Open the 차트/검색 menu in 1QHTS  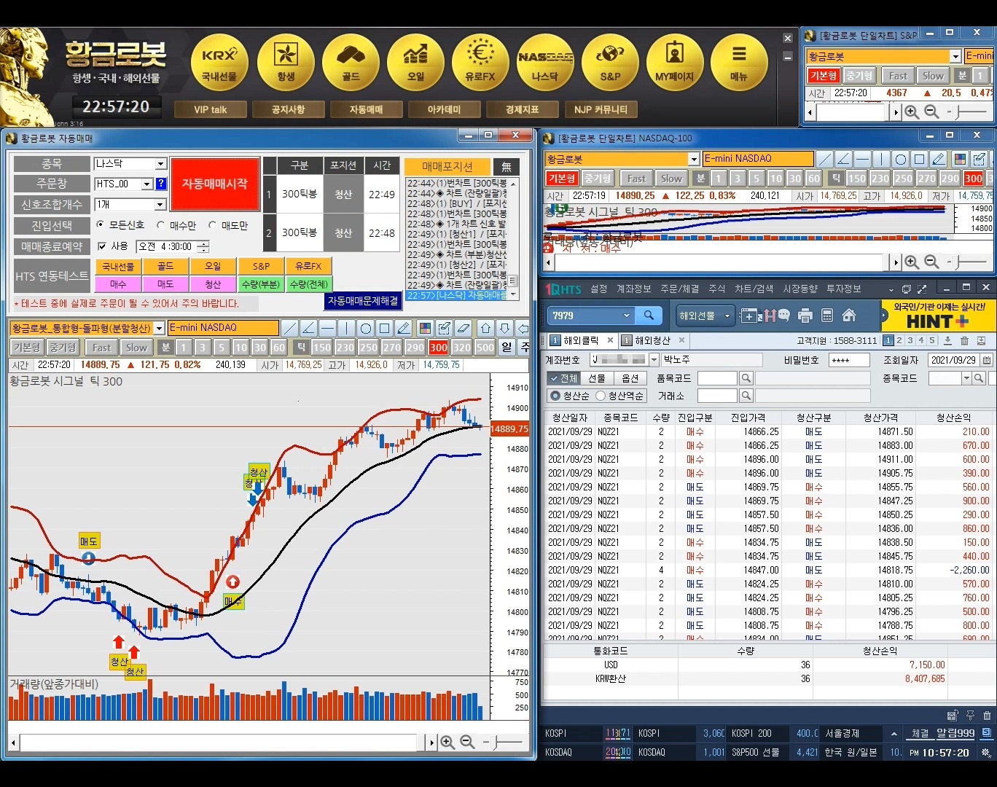(754, 289)
